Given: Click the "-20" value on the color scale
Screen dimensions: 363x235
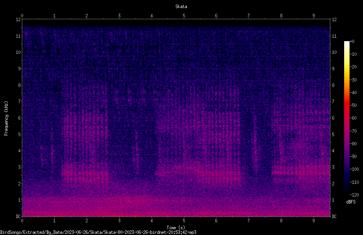Looking at the screenshot, I should 353,67.
